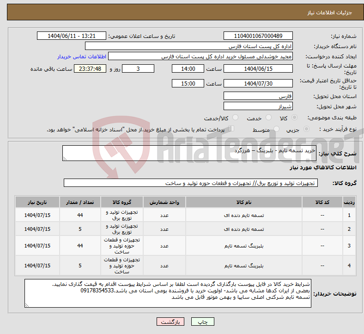The height and width of the screenshot is (334, 364).
Task: Click the delivery province field فارس
Action: click(258, 96)
